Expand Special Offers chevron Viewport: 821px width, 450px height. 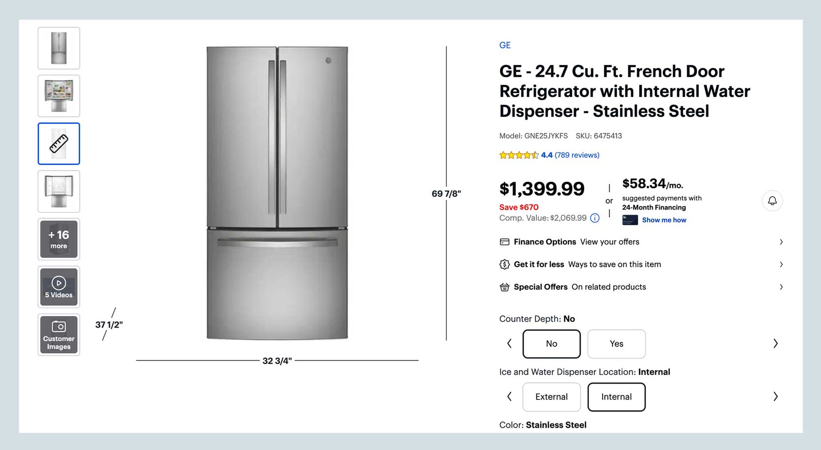coord(781,287)
